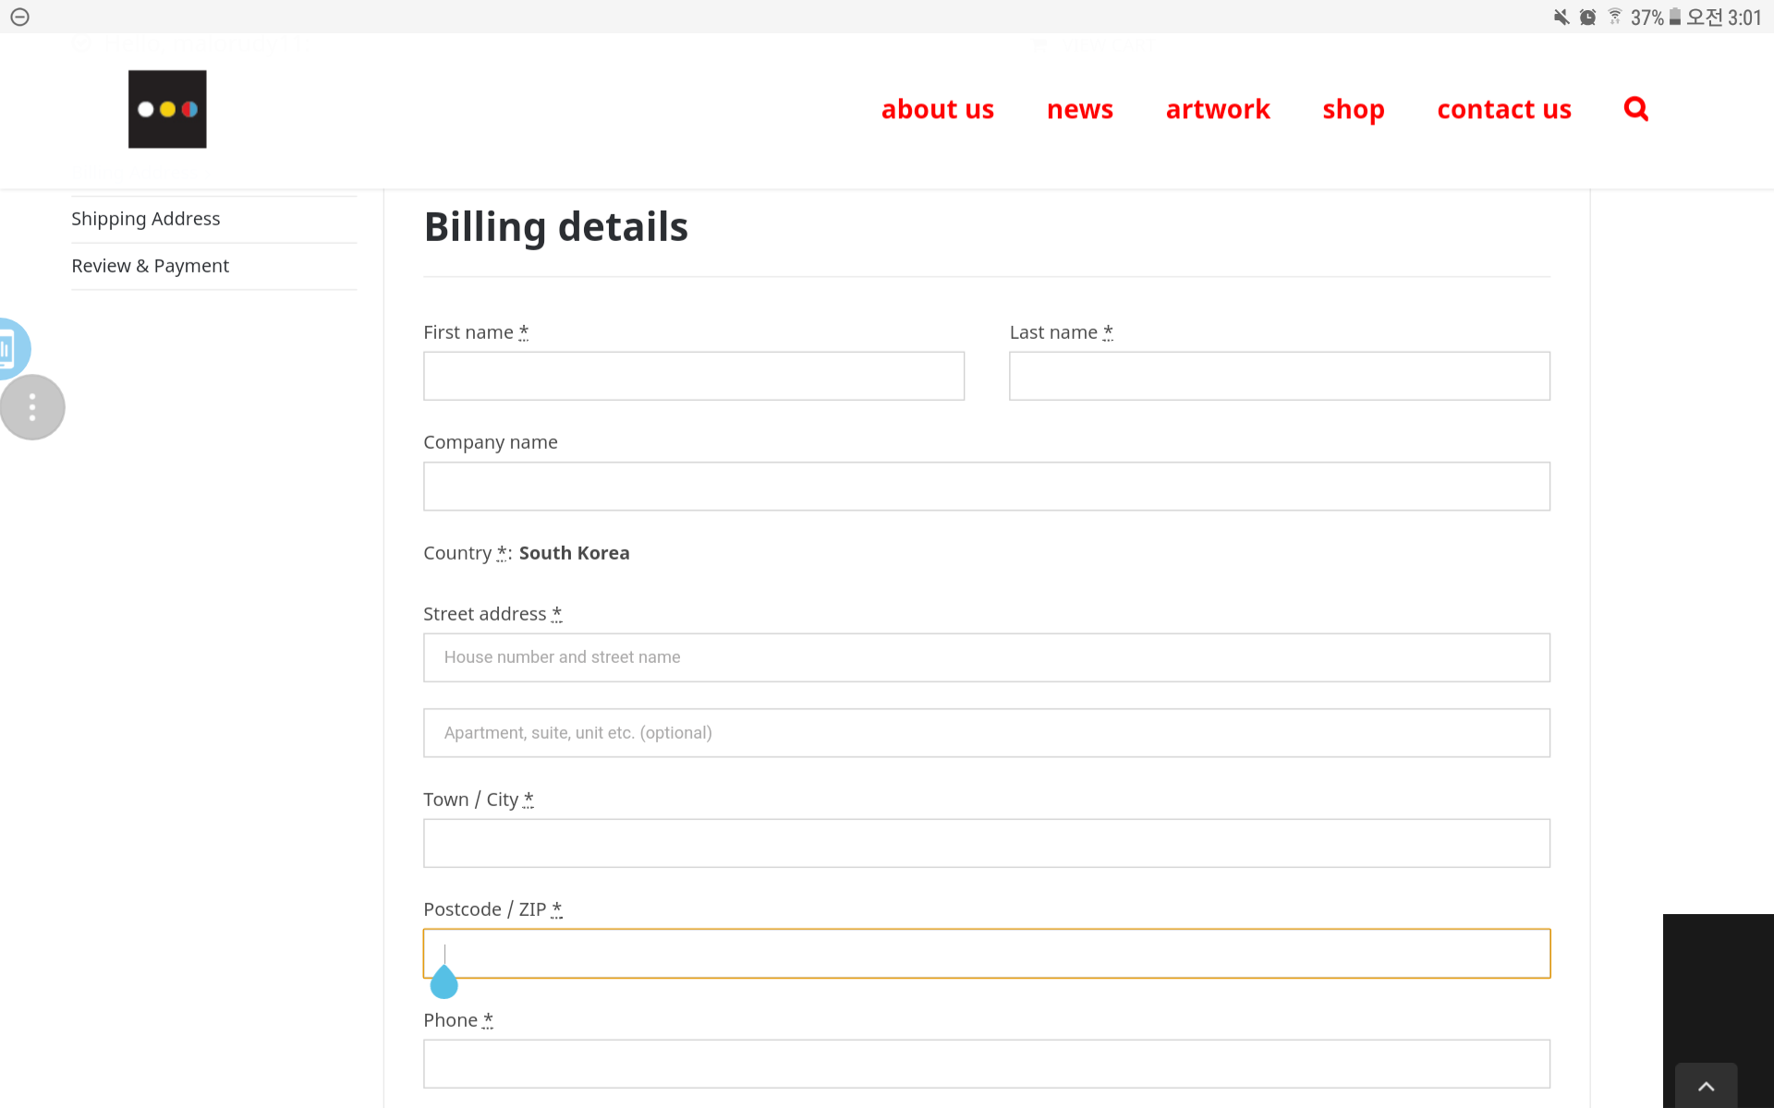Open the artwork menu item
The height and width of the screenshot is (1108, 1774).
[1218, 109]
